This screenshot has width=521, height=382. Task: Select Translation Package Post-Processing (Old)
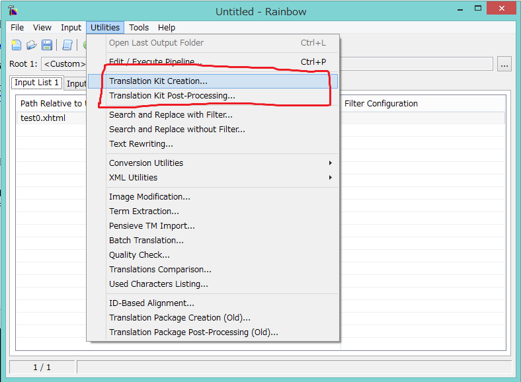[213, 332]
